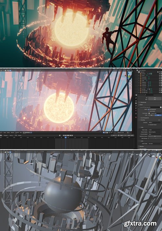Viewport: 162px width, 231px height.
Task: Toggle the auto keying record button
Action: point(60,135)
